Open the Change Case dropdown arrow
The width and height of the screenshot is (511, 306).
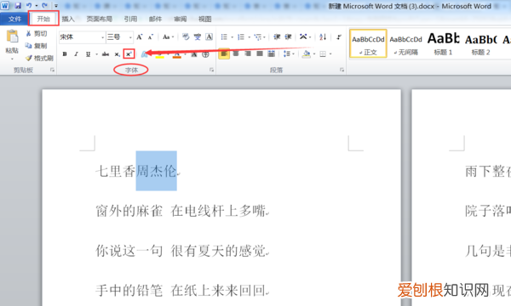[173, 37]
